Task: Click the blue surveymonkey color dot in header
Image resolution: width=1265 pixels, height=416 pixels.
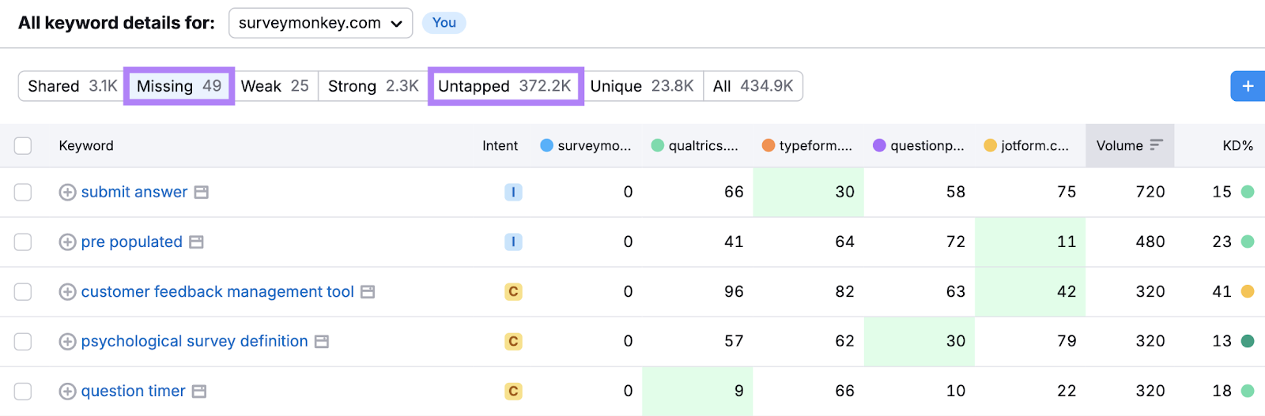Action: pyautogui.click(x=546, y=145)
